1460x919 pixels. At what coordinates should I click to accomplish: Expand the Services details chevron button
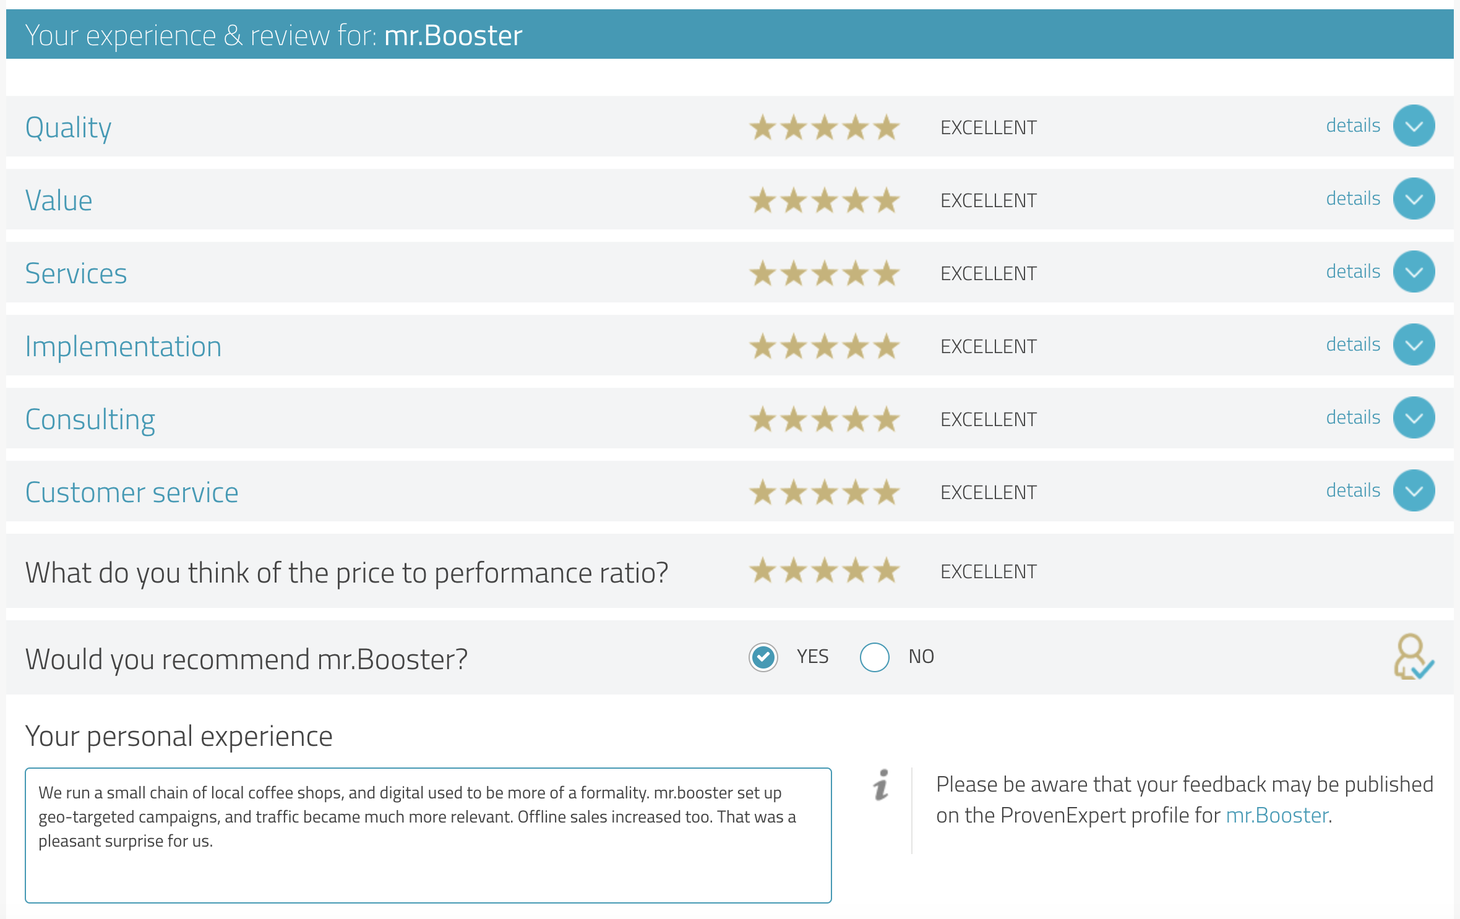[x=1414, y=272]
